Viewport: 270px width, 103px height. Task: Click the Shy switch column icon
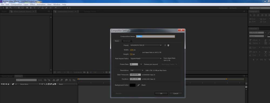coord(40,84)
